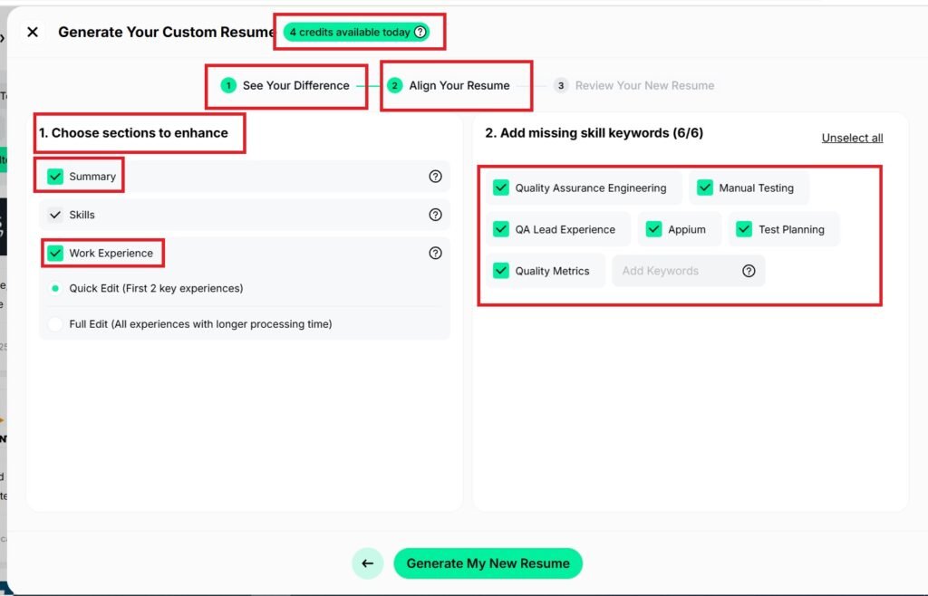
Task: Click the Add Keywords input field
Action: coord(672,271)
